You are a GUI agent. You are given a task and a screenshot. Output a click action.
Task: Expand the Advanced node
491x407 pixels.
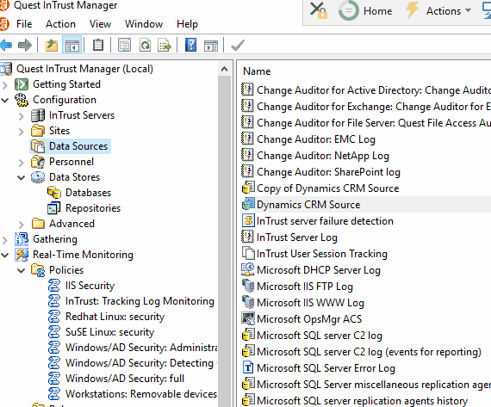coord(22,225)
